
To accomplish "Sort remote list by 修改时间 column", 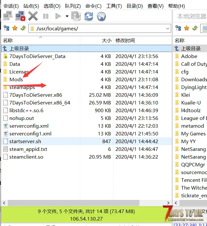I will (x=143, y=40).
